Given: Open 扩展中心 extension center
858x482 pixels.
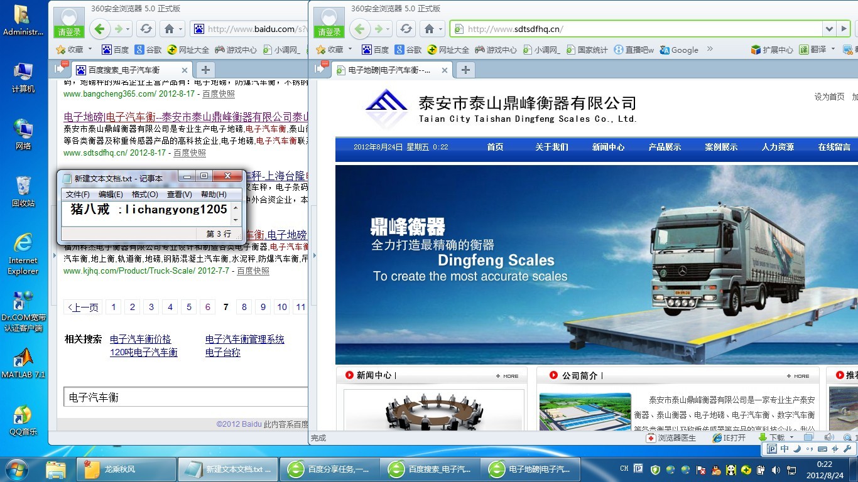Looking at the screenshot, I should click(772, 50).
